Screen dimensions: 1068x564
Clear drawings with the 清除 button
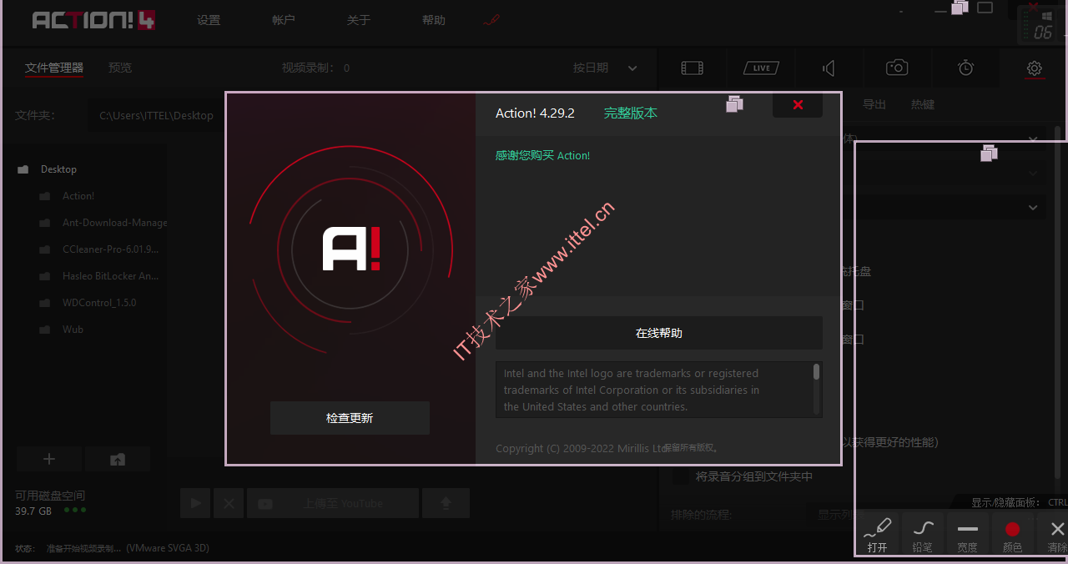click(1056, 533)
